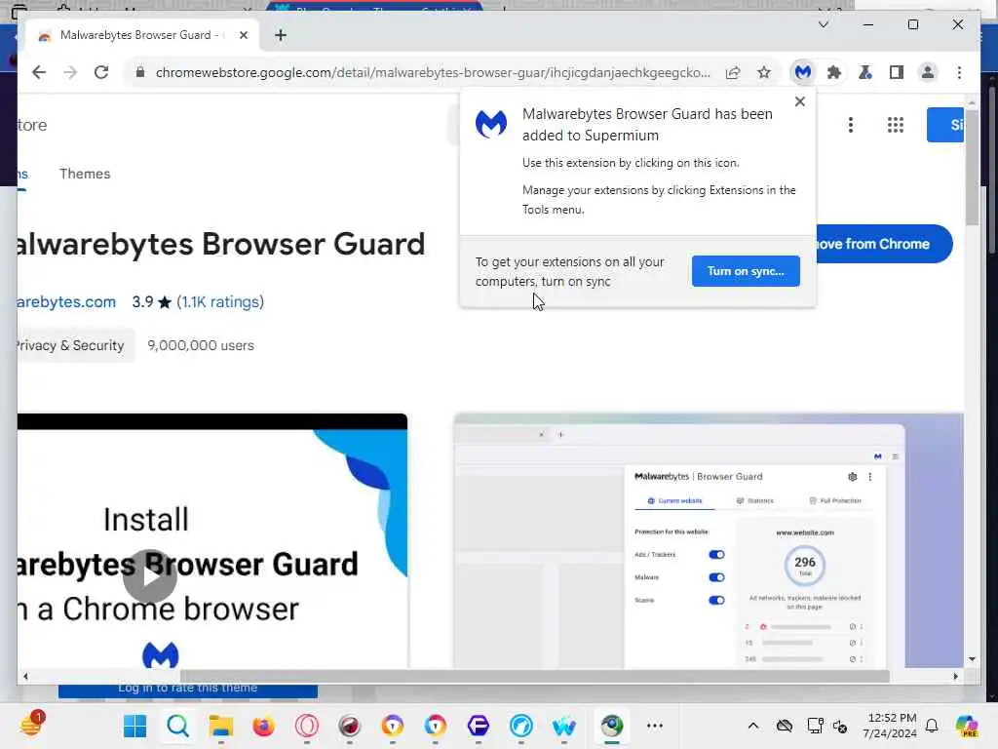Click Remove from Chrome button
The height and width of the screenshot is (749, 998).
coord(884,244)
